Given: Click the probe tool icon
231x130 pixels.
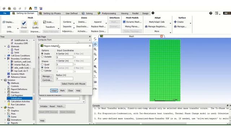Looking at the screenshot, I should (95, 60).
